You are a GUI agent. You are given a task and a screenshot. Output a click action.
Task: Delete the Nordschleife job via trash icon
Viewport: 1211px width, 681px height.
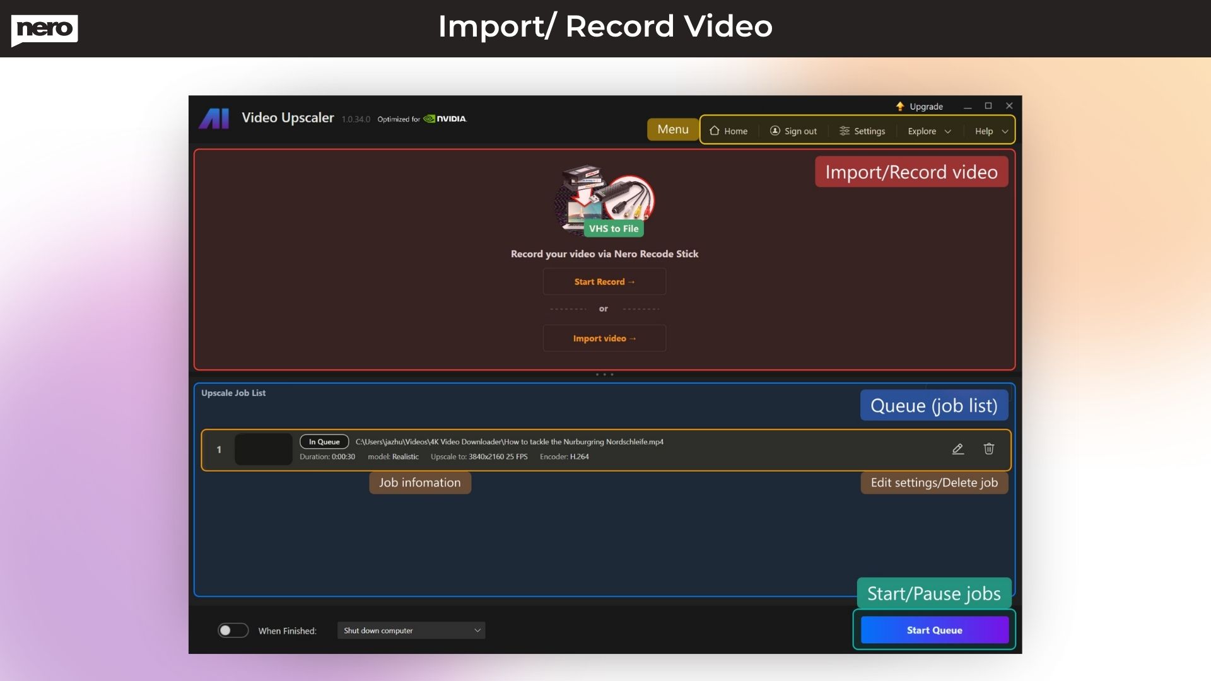point(988,449)
